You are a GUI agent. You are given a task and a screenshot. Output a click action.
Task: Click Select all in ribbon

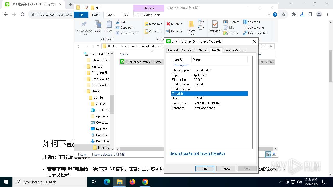click(251, 22)
